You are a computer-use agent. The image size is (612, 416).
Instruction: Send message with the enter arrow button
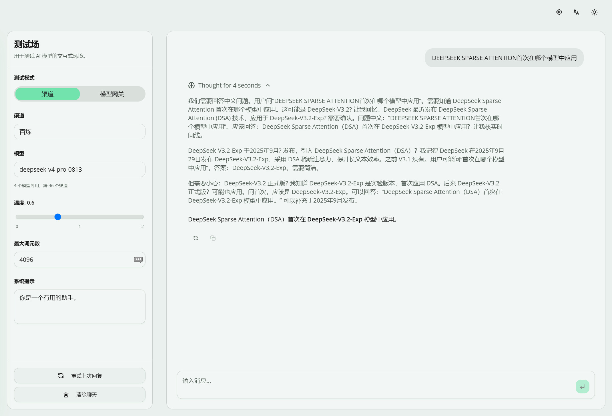point(583,387)
